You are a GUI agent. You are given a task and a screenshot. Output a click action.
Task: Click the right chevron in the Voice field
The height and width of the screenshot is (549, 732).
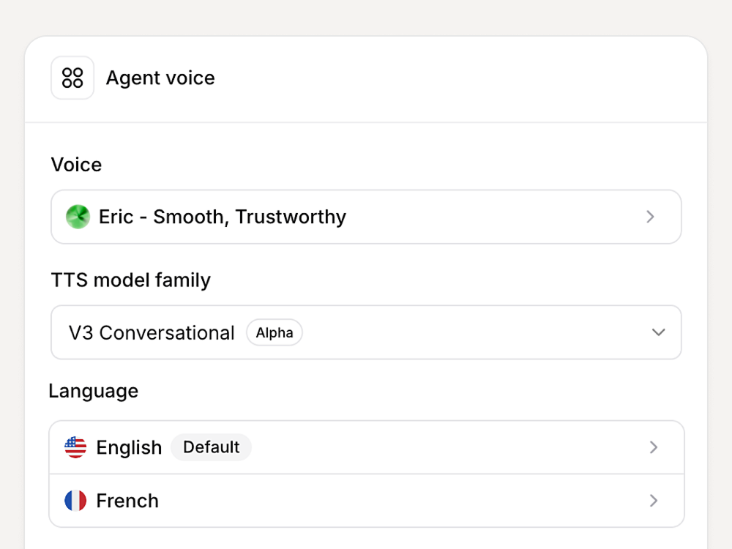[650, 217]
